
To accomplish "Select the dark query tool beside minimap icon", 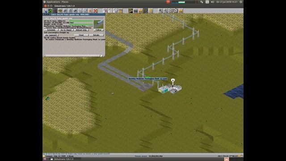I will pos(55,11).
